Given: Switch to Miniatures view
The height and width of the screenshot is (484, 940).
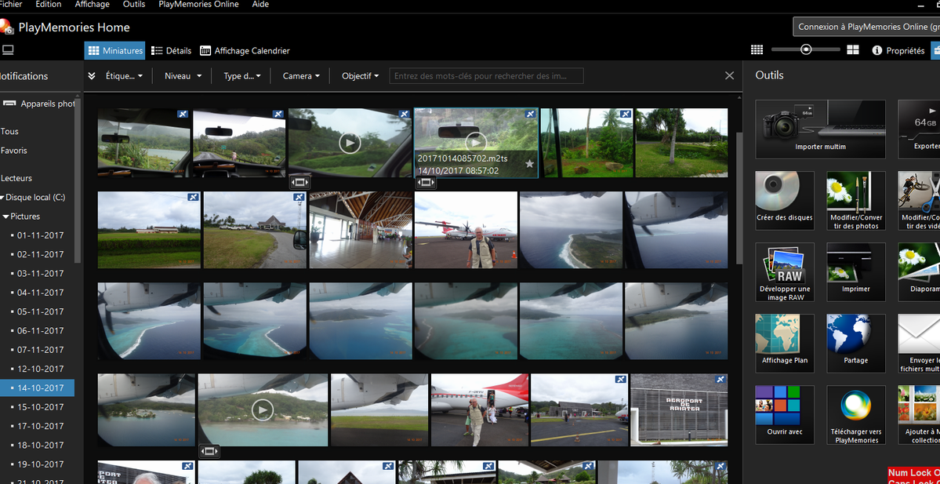Looking at the screenshot, I should [115, 51].
